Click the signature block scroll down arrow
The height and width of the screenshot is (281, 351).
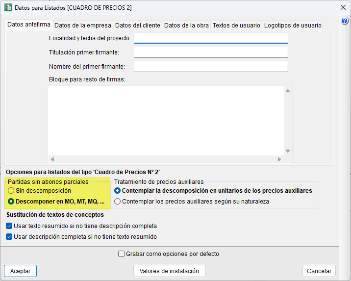288,151
